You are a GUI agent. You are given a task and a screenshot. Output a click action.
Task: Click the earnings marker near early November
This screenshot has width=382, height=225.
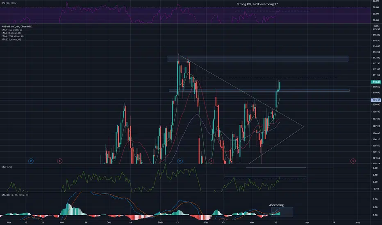point(60,161)
